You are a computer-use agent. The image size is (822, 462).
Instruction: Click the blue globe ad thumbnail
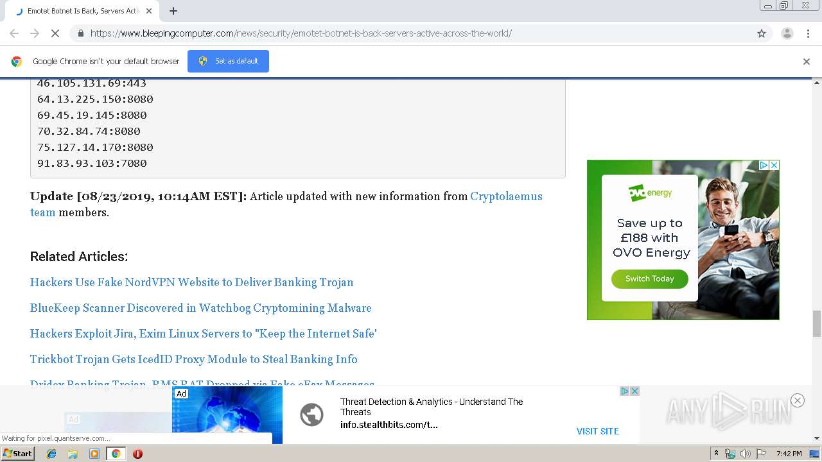227,415
